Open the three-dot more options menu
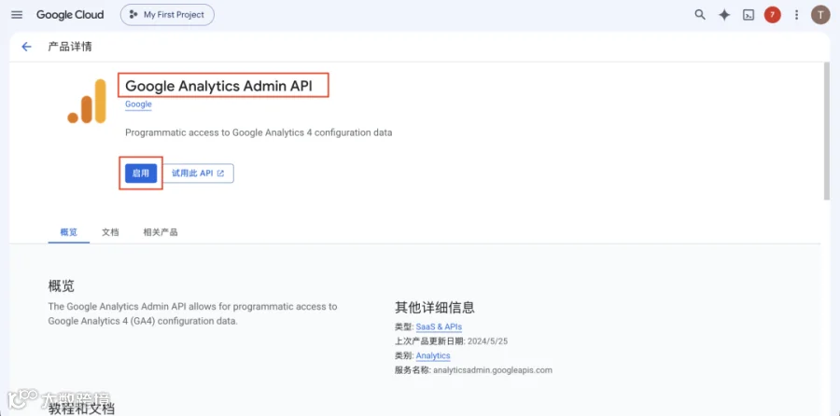 (x=796, y=15)
